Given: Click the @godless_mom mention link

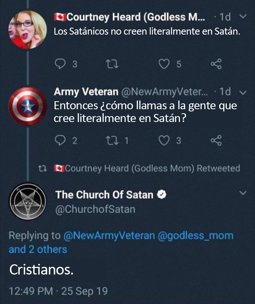Looking at the screenshot, I should point(195,236).
